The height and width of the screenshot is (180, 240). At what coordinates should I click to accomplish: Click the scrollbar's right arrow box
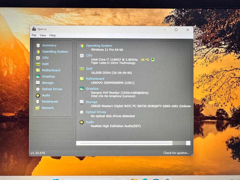point(188,143)
